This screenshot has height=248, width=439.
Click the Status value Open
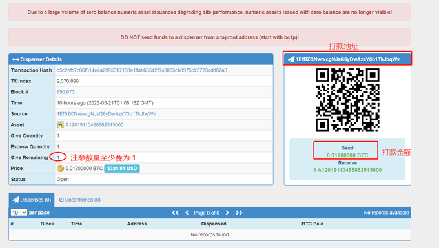click(x=63, y=179)
